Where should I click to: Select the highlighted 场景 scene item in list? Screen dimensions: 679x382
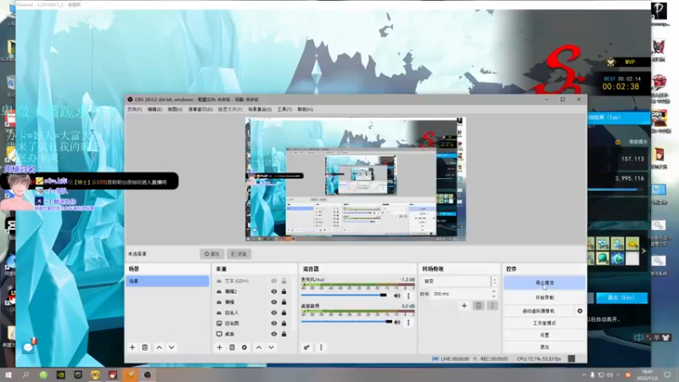(167, 281)
